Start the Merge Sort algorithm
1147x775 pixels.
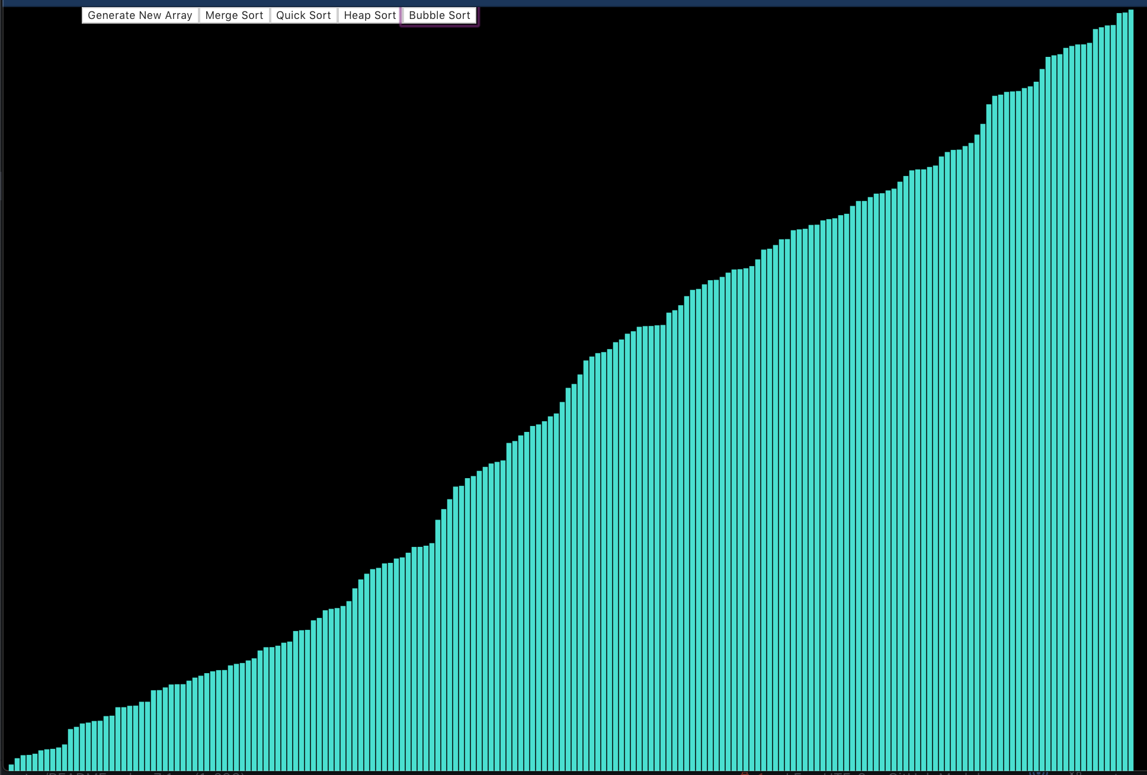[234, 15]
